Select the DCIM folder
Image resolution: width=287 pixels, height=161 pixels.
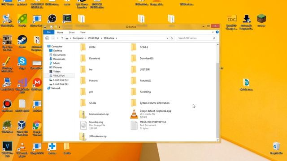click(88, 47)
